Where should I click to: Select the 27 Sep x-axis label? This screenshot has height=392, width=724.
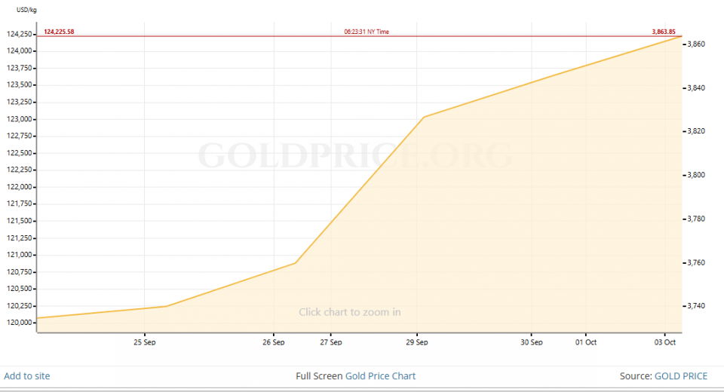330,342
